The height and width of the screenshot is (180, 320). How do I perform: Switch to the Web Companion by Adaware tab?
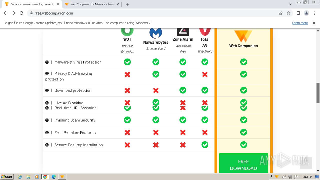click(92, 4)
